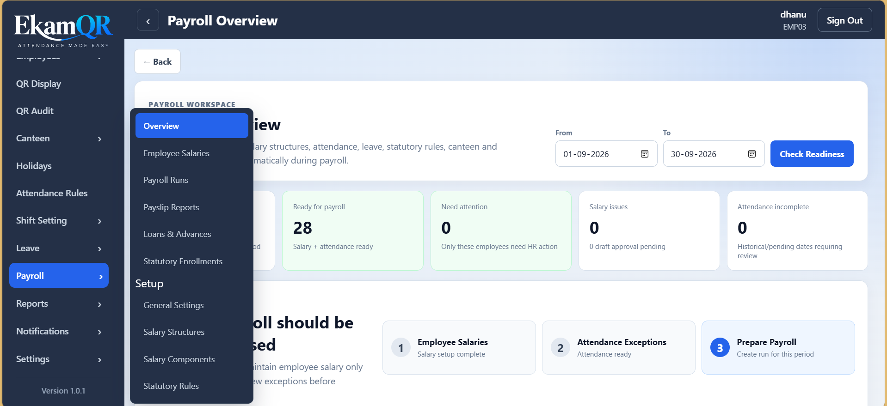Click the From date field
This screenshot has height=406, width=887.
click(x=606, y=154)
